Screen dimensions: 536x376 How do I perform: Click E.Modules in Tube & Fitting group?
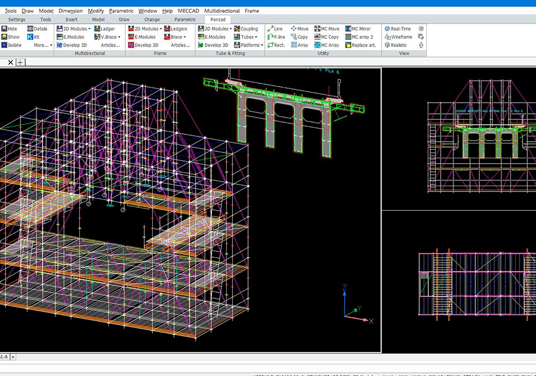pyautogui.click(x=212, y=37)
